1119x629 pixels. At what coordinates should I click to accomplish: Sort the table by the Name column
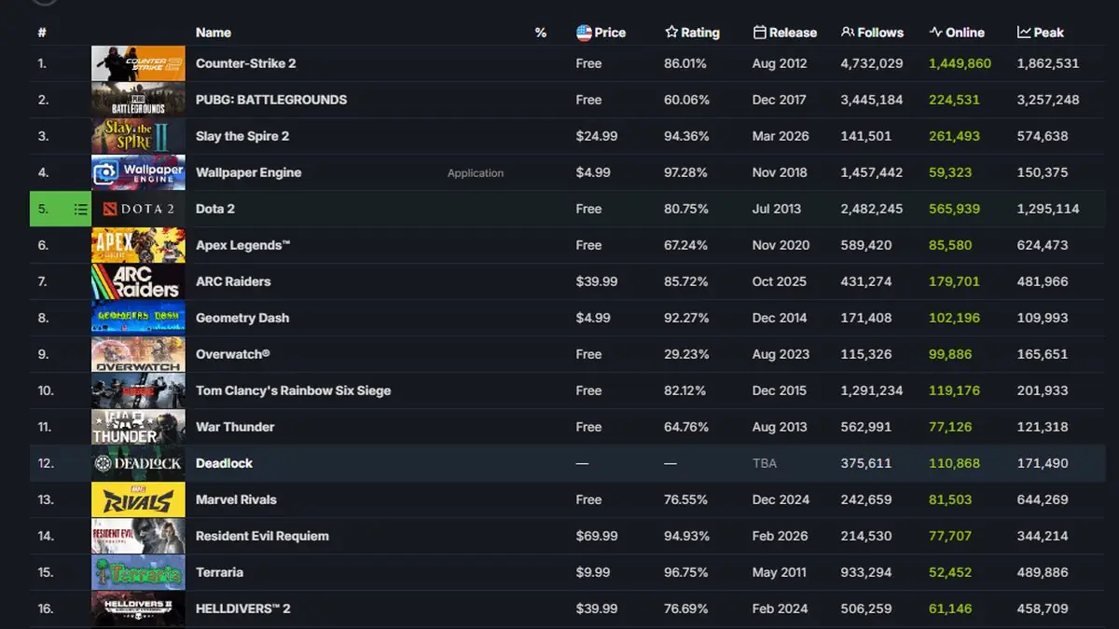(x=214, y=33)
